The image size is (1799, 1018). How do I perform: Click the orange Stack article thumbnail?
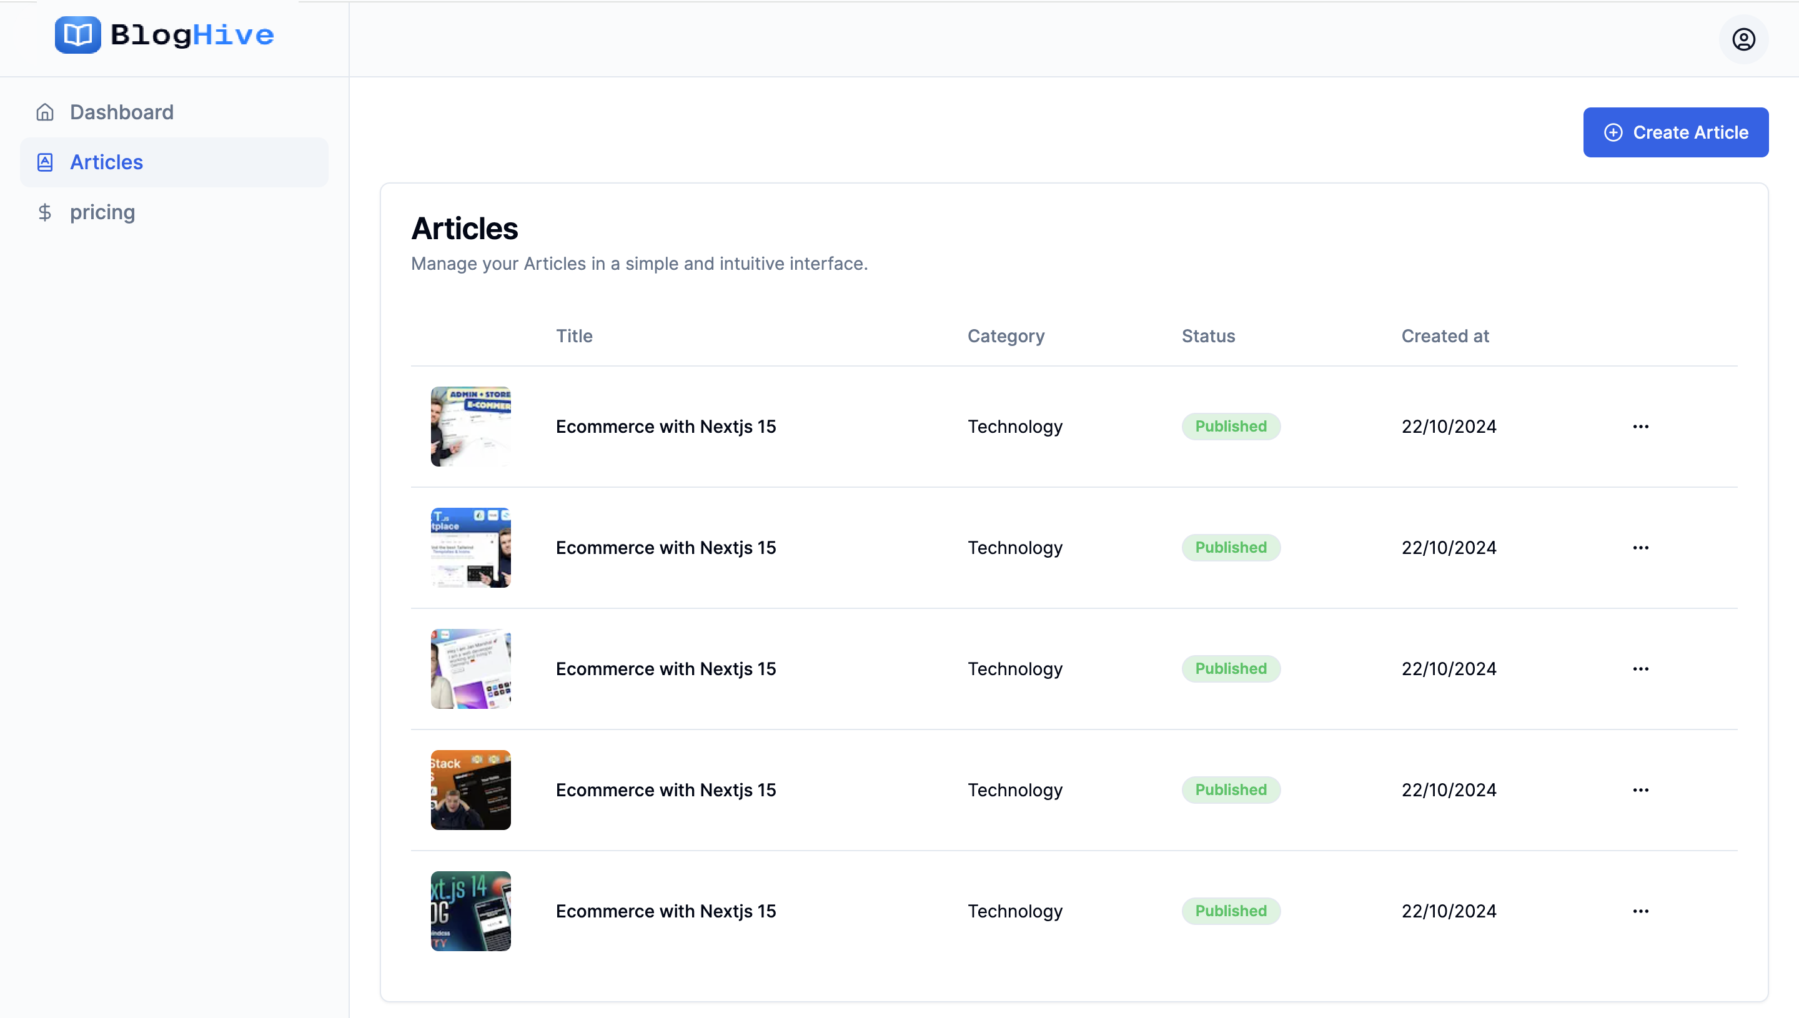click(470, 790)
